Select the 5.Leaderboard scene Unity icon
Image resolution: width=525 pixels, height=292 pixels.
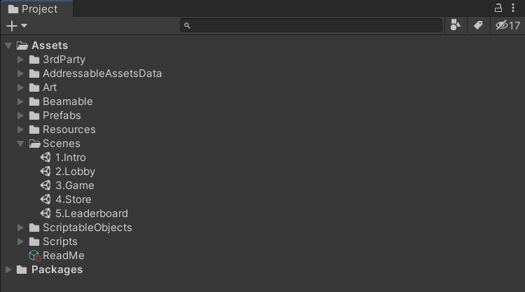click(x=45, y=214)
